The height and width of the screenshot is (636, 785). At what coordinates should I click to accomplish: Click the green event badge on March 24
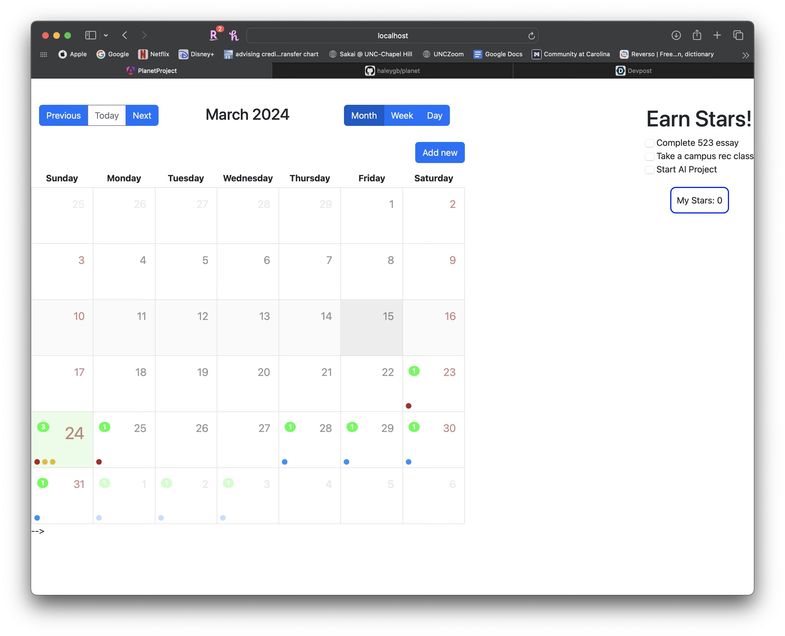coord(43,427)
